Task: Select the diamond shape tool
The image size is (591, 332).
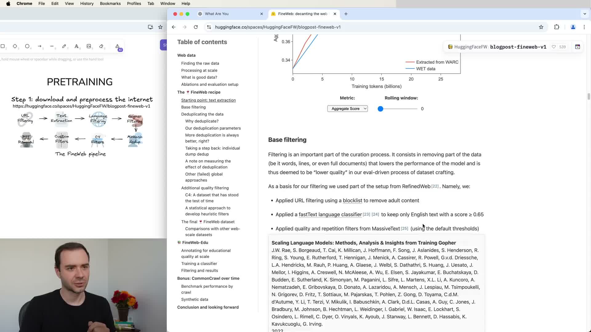Action: click(x=15, y=46)
